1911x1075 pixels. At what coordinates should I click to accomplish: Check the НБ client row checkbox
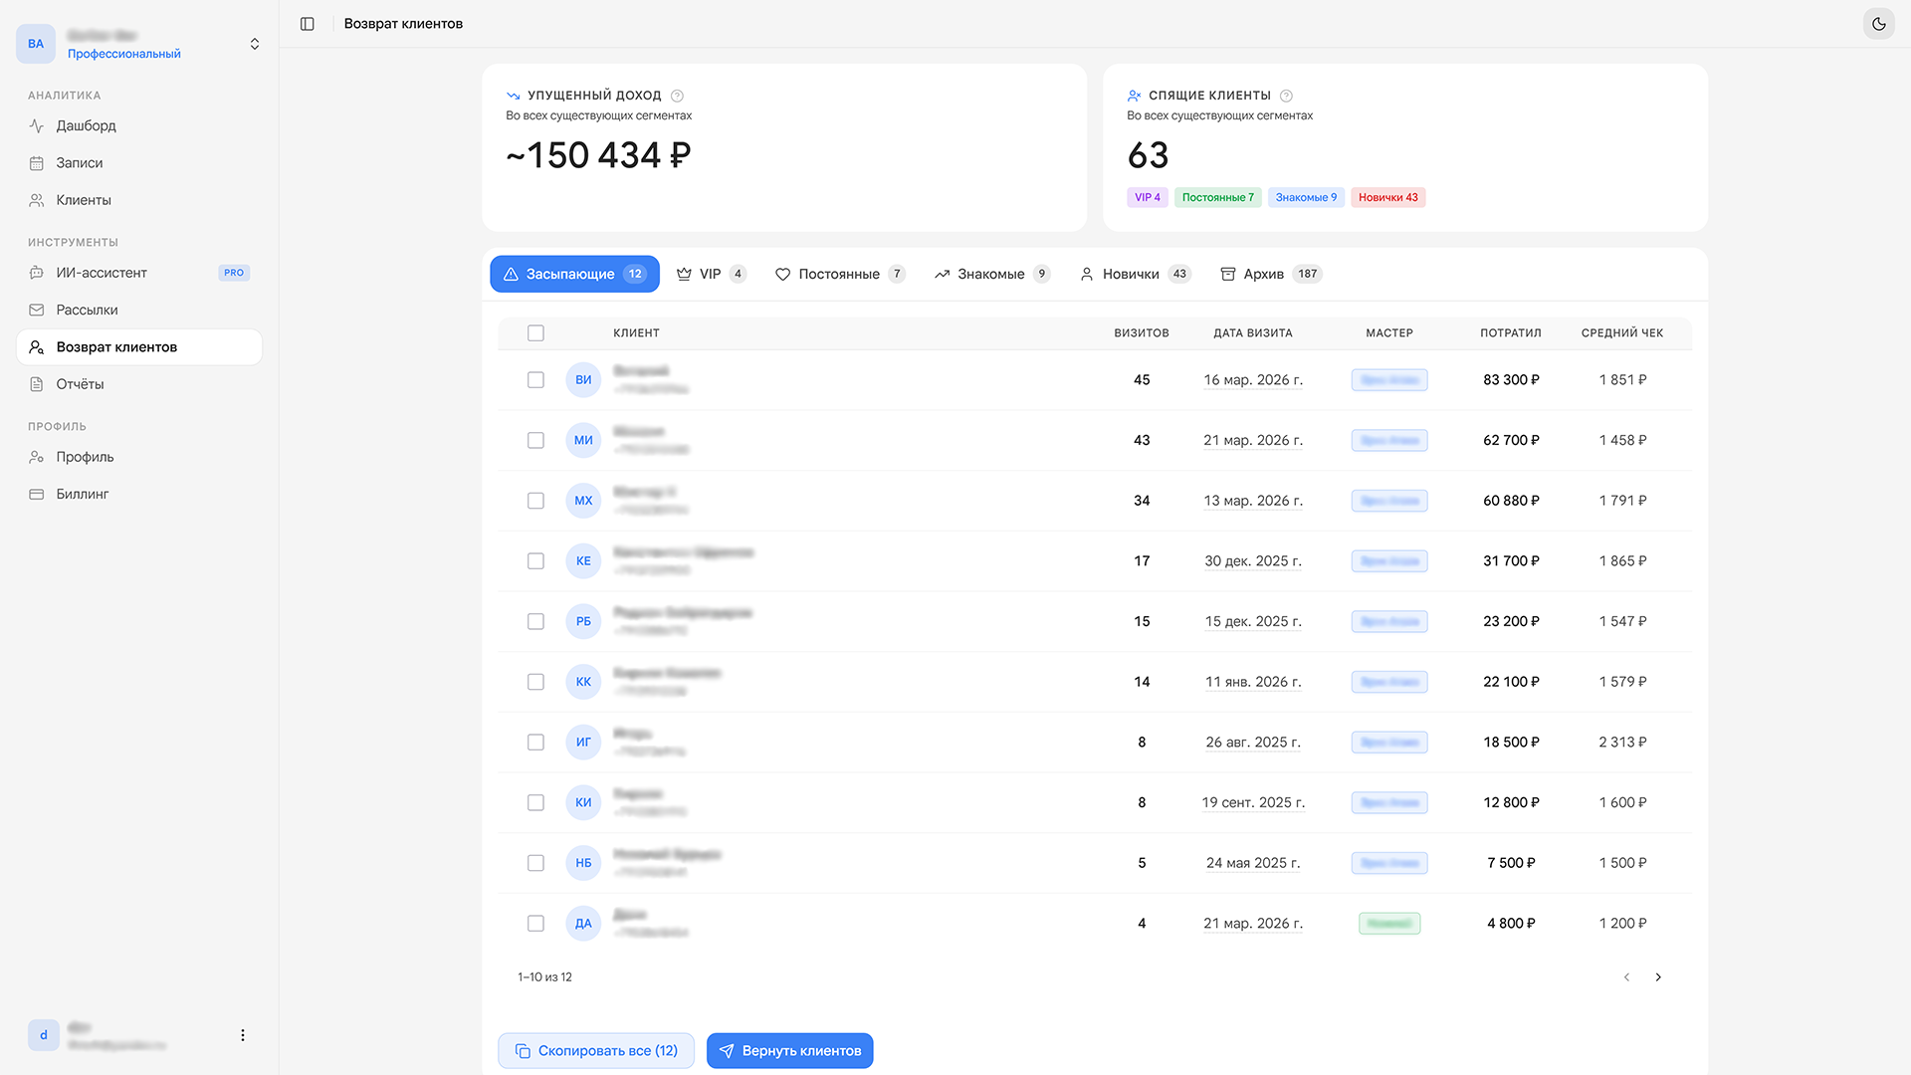[535, 863]
